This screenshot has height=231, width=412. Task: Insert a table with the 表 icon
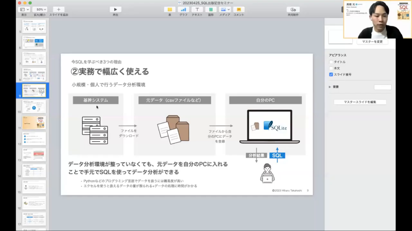click(x=170, y=9)
